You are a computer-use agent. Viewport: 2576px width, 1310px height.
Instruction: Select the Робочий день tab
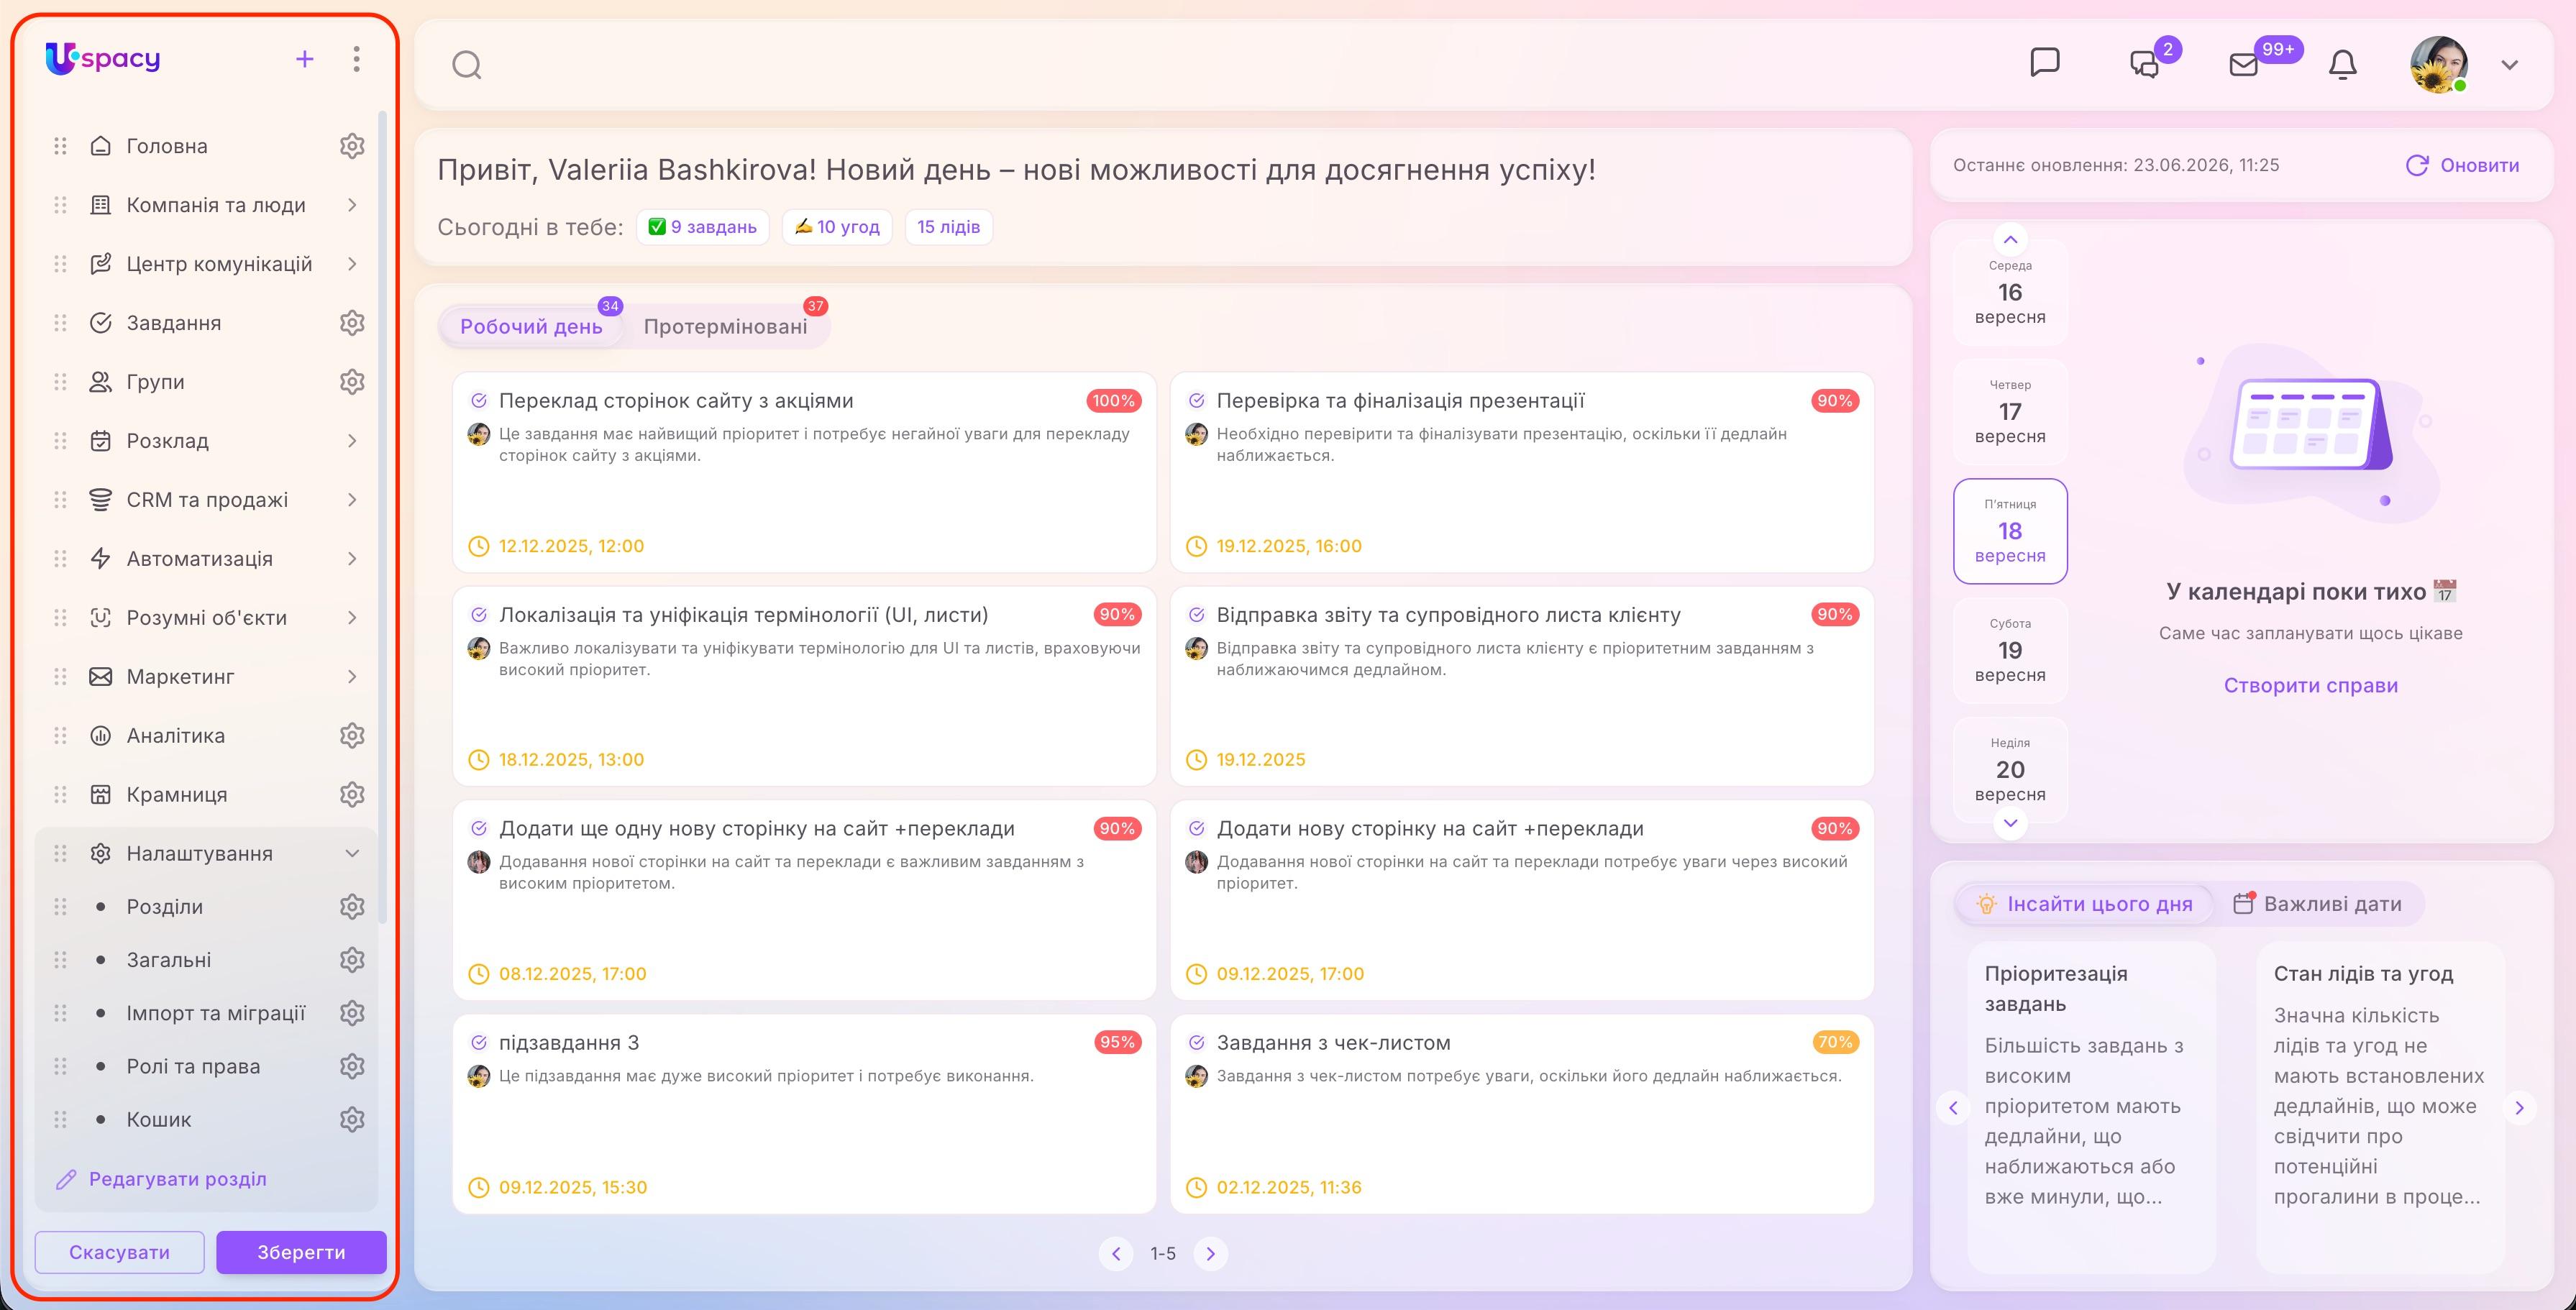531,327
